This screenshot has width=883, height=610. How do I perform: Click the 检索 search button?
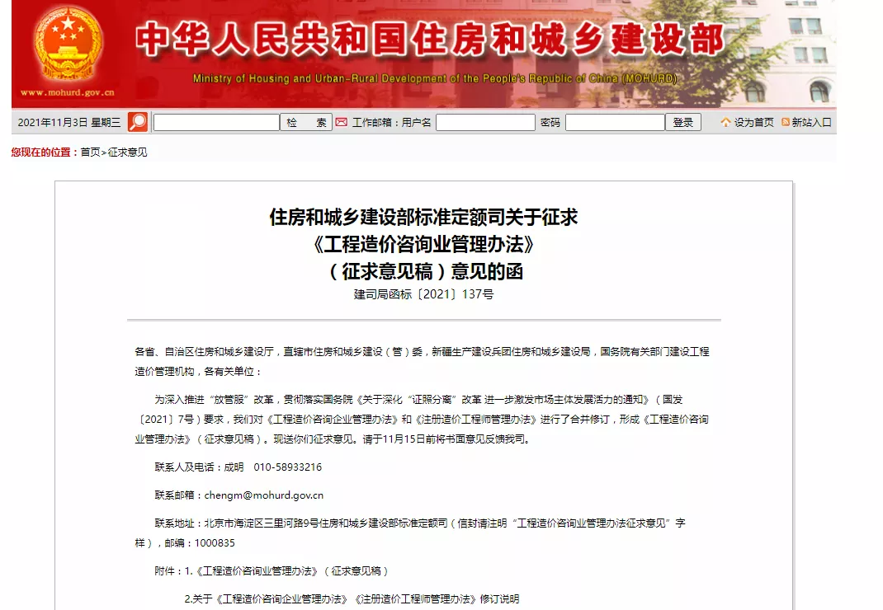click(x=306, y=123)
